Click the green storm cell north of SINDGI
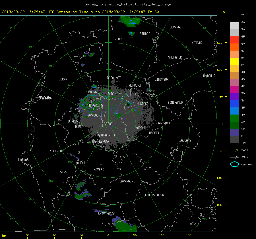This screenshot has height=239, width=256. point(130,21)
